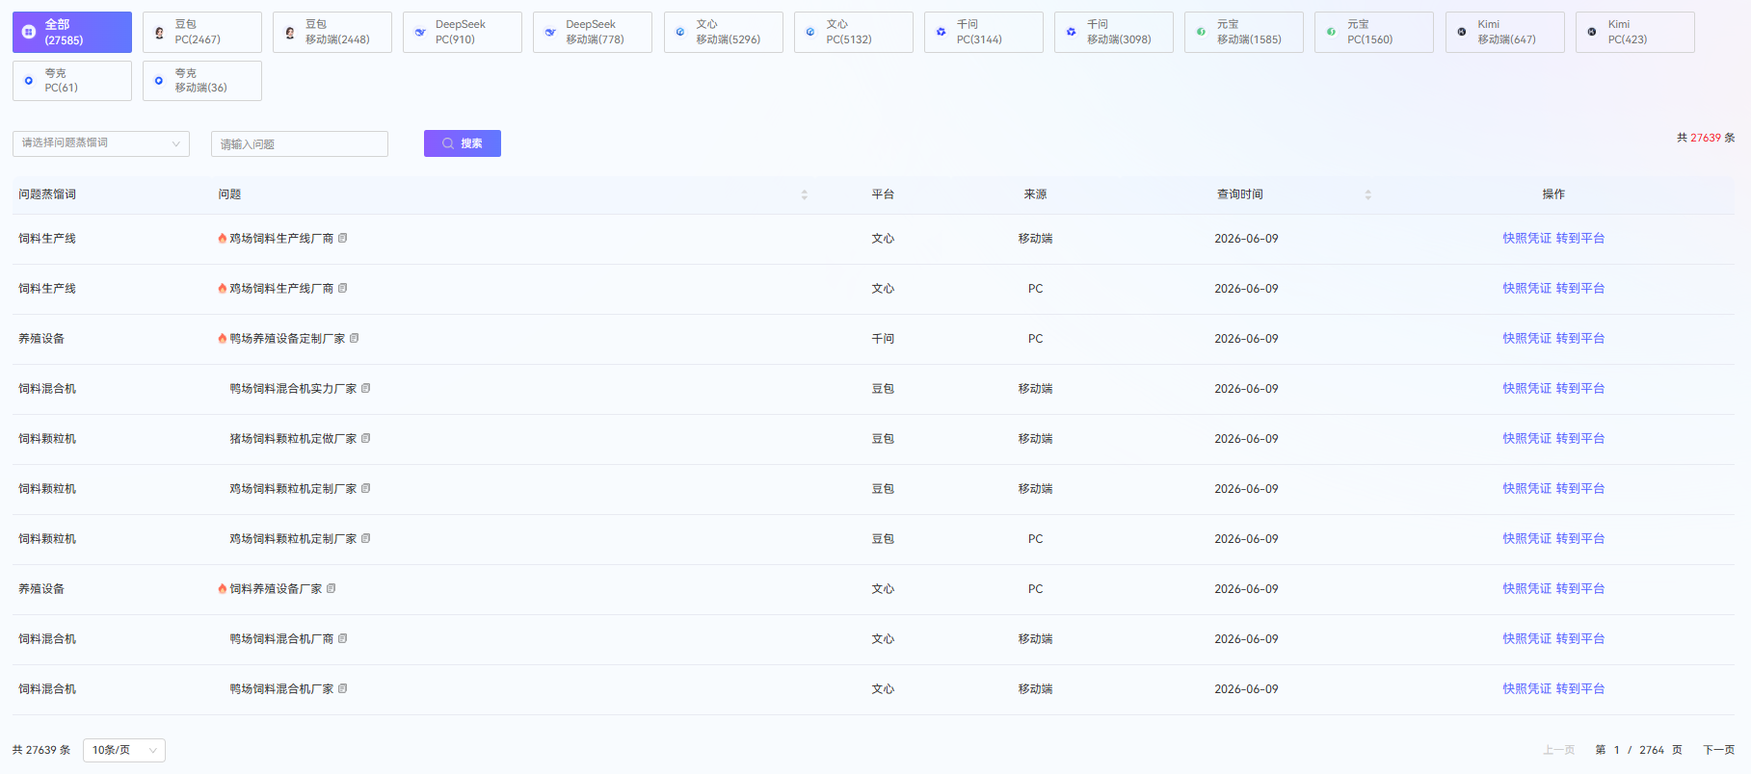Copy 鸡场饲料生产线厂商 in the 文心 移动端 row
This screenshot has width=1751, height=774.
coord(343,238)
